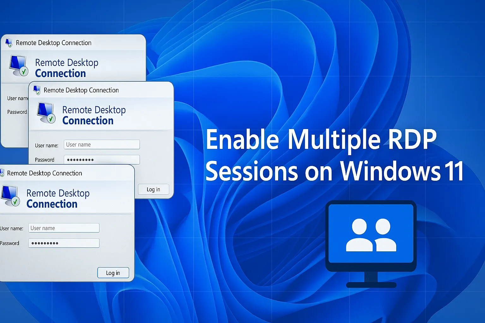Click the frontmost window's title text "Remote Desktop Connection"
The width and height of the screenshot is (485, 323).
coord(45,173)
